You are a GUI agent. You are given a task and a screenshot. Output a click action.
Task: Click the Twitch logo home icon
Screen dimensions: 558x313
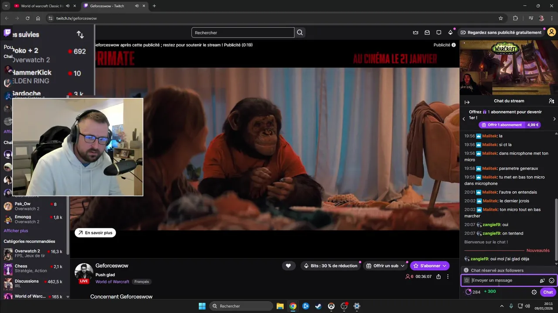[x=7, y=33]
